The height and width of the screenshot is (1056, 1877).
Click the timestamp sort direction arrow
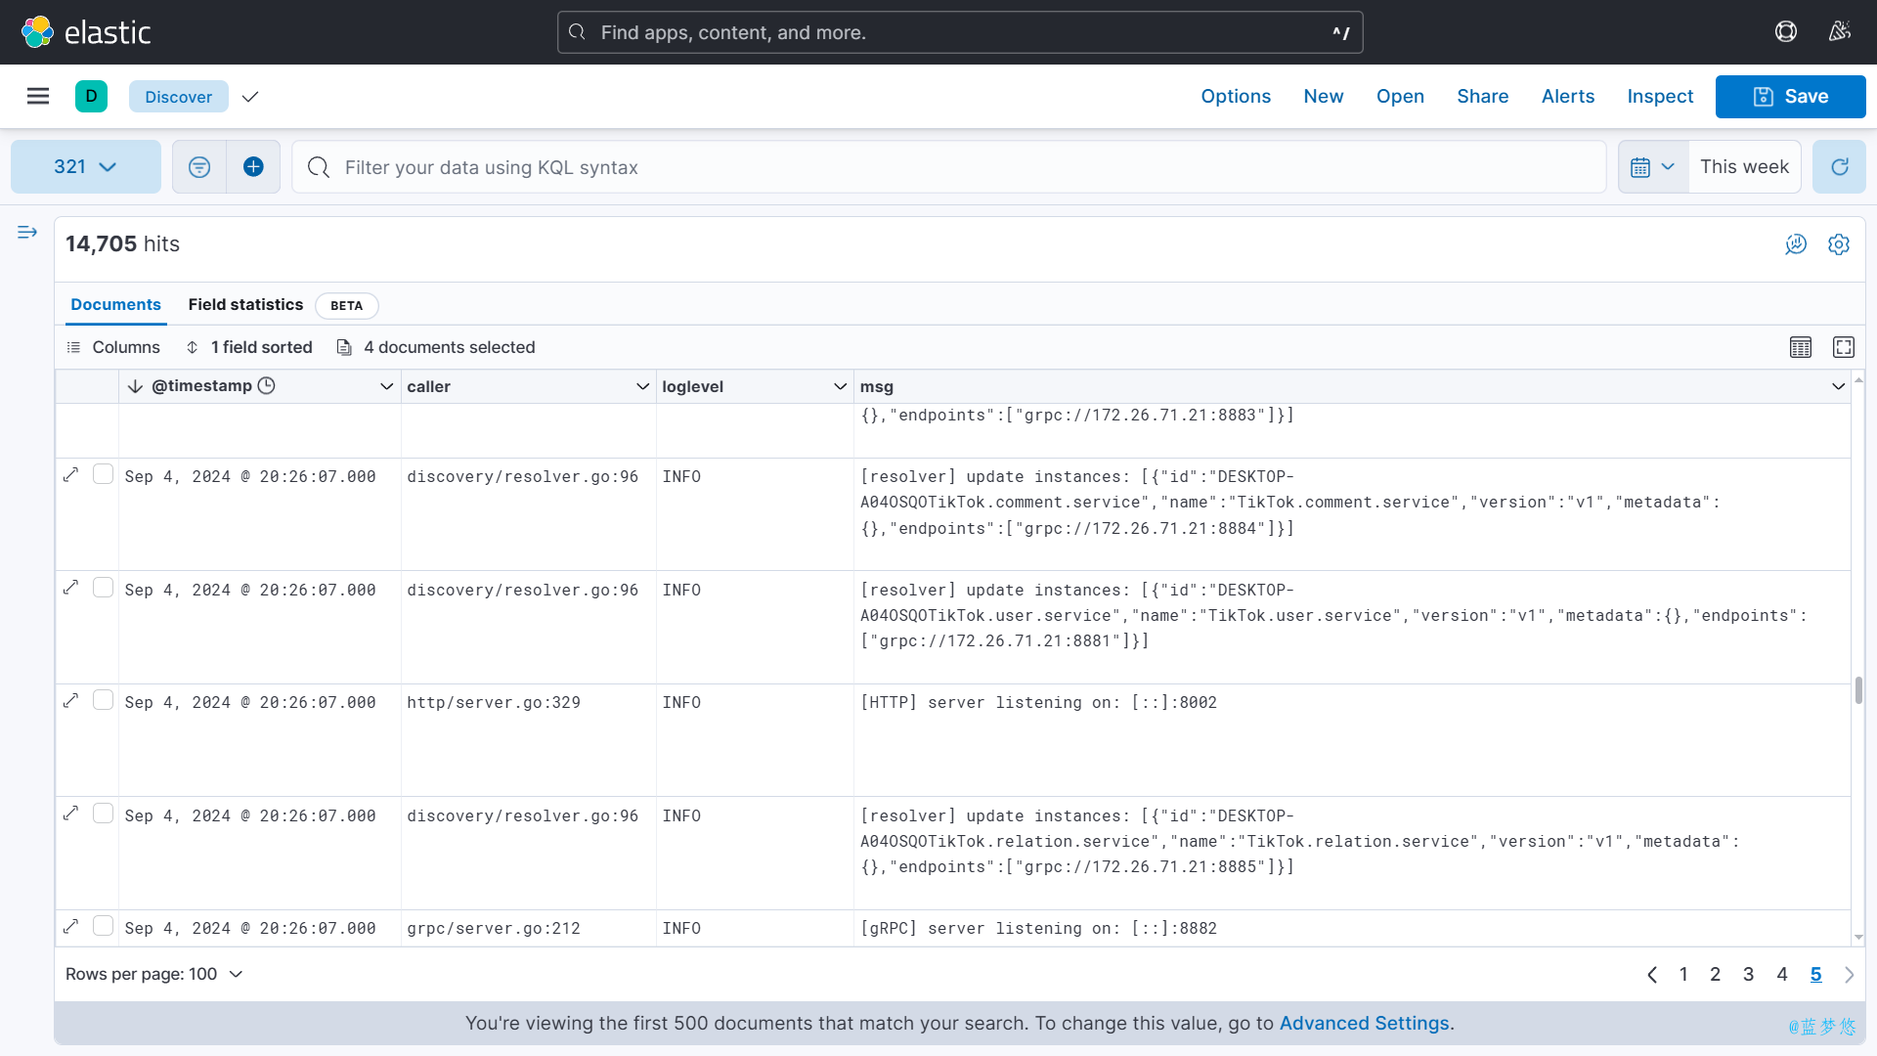click(x=135, y=387)
